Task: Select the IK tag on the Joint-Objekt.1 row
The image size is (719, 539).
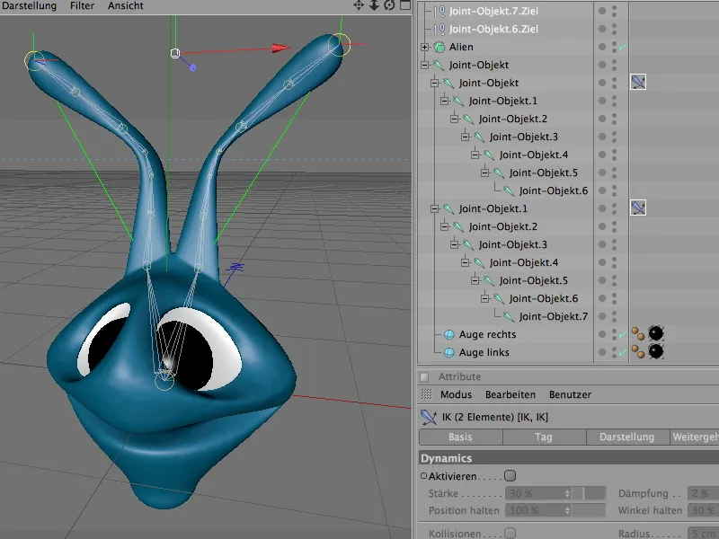Action: 638,208
